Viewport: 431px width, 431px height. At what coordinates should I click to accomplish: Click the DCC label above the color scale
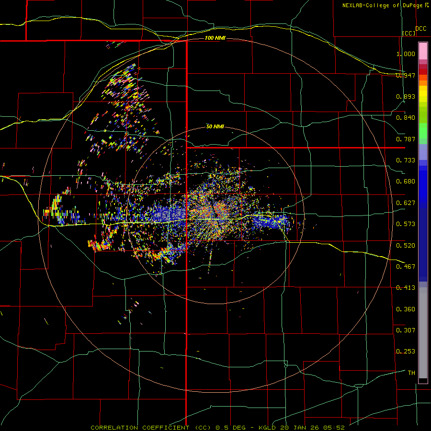click(421, 29)
